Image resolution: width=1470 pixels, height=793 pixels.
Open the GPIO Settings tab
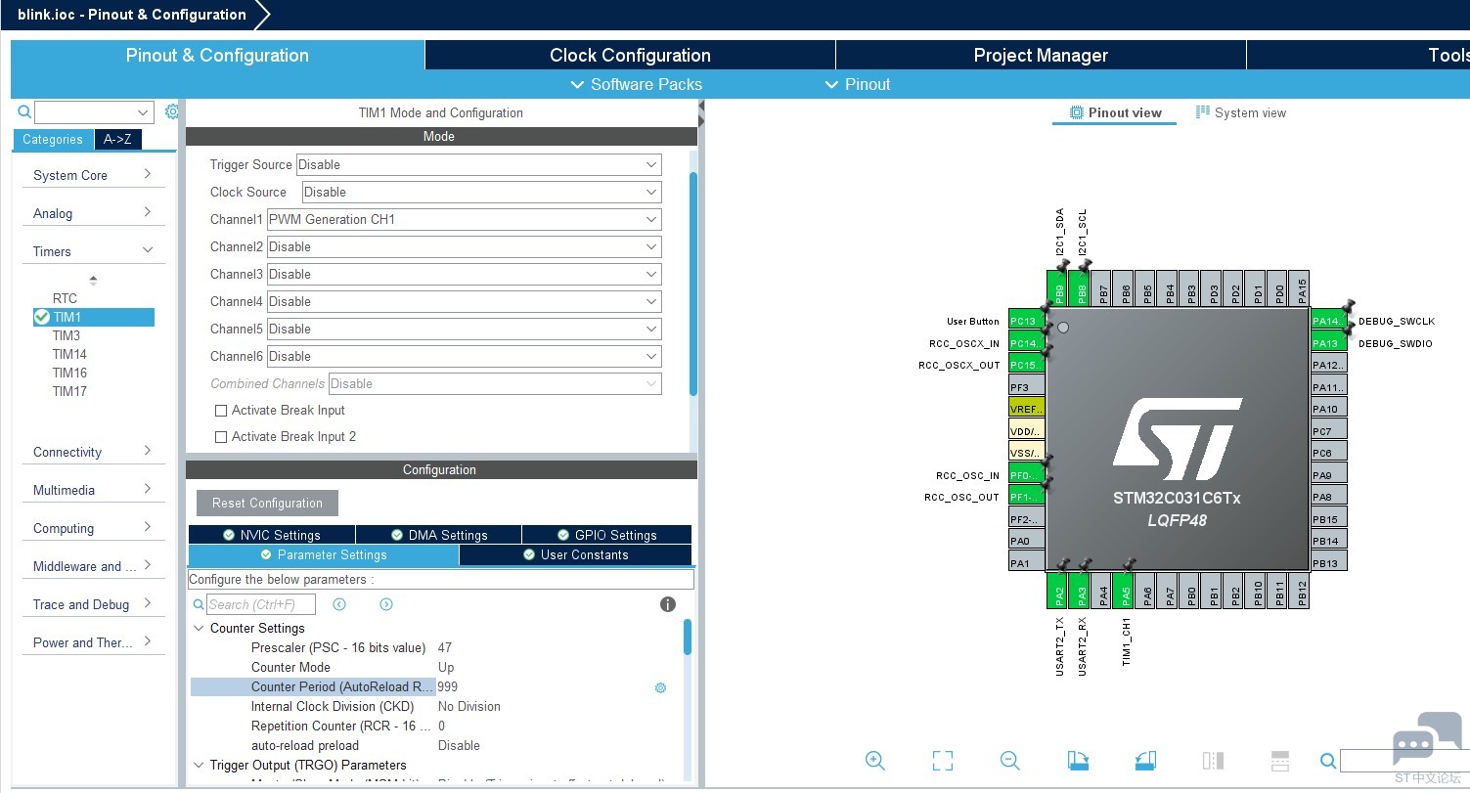[x=606, y=535]
